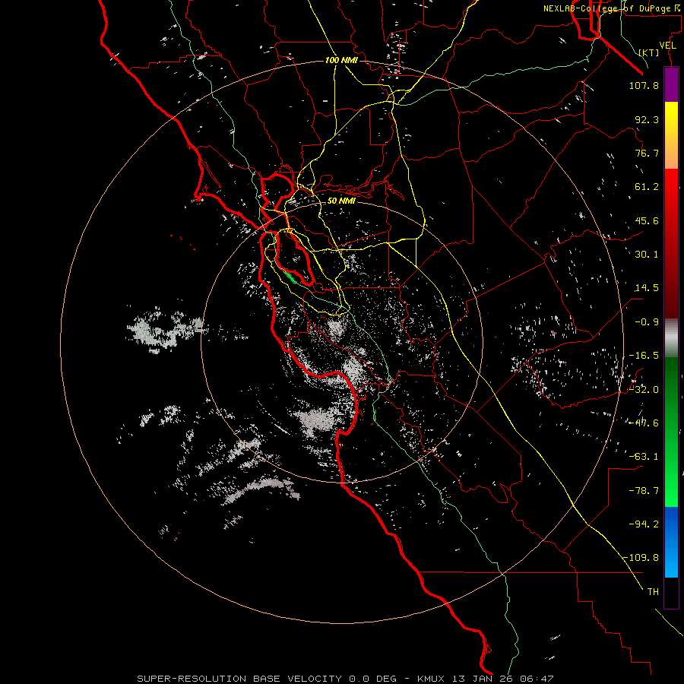Viewport: 684px width, 684px height.
Task: Select the -0.9 legend value
Action: point(647,322)
